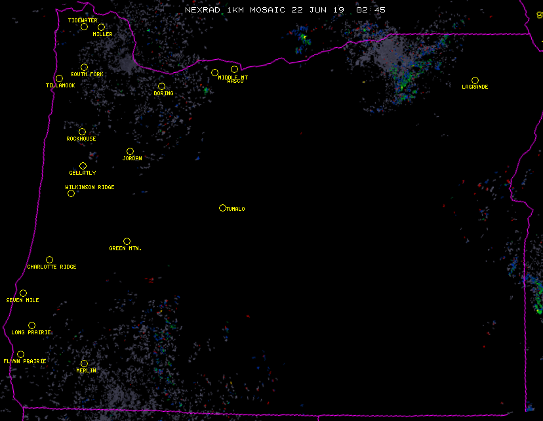Click the Rockhouse station circle

click(82, 132)
